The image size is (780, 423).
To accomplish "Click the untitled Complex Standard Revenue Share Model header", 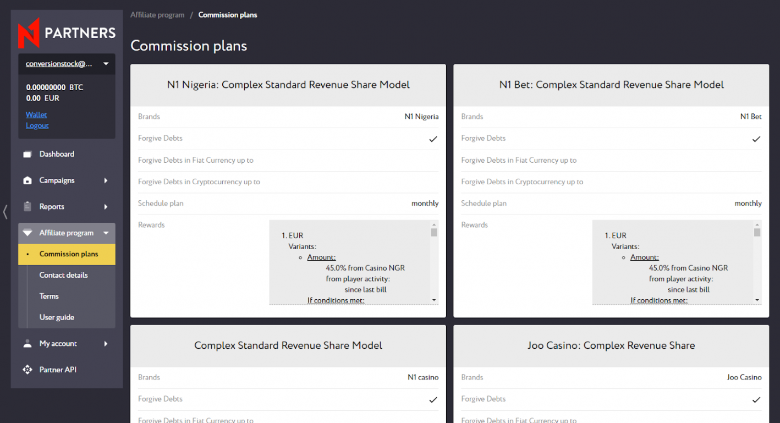I will tap(288, 345).
